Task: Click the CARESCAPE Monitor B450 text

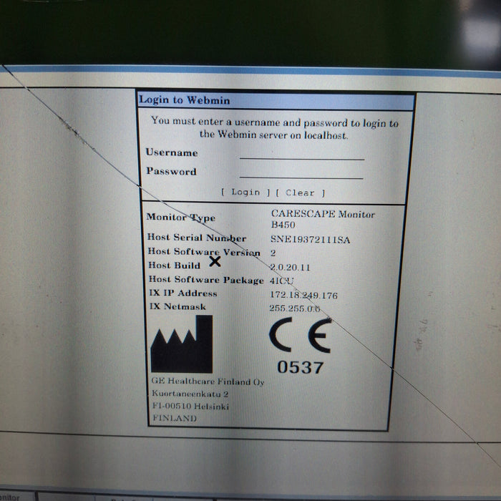Action: tap(322, 218)
